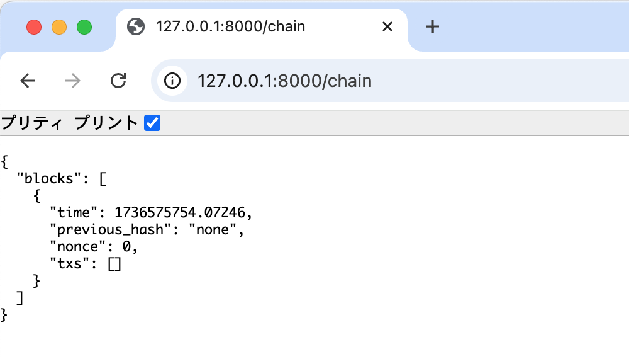
Task: Click the green fullscreen window button
Action: point(84,27)
